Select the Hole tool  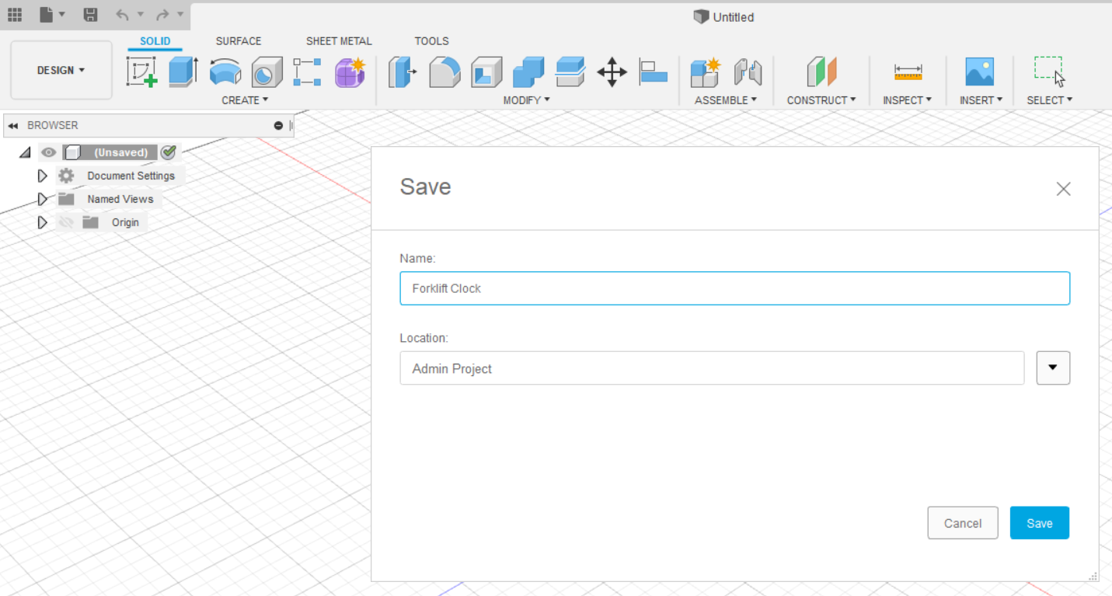coord(267,71)
